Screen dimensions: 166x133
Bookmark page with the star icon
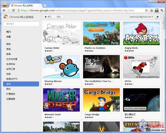146,10
